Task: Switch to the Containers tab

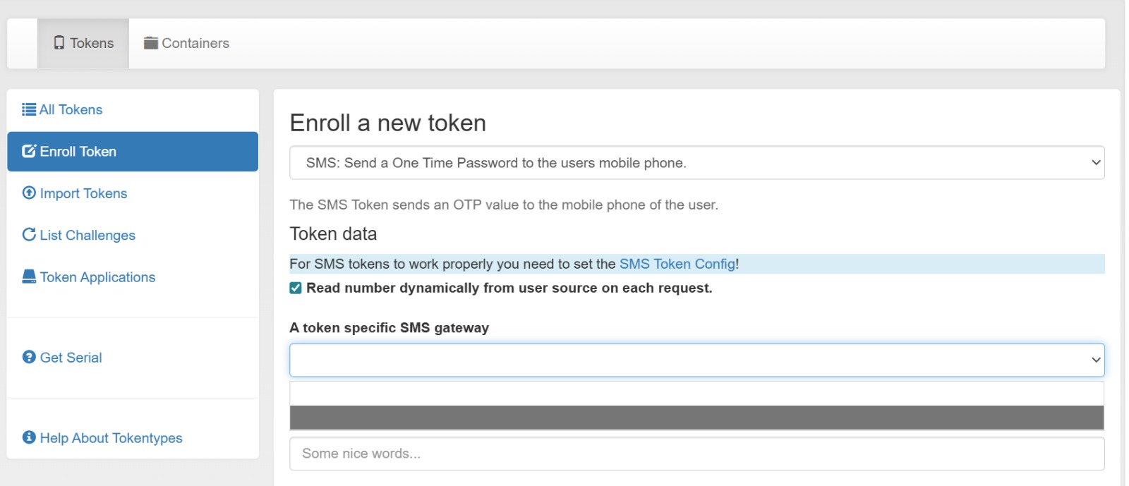Action: click(187, 43)
